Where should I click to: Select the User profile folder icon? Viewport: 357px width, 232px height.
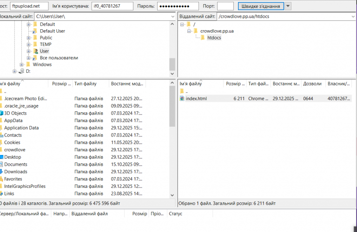(x=35, y=51)
